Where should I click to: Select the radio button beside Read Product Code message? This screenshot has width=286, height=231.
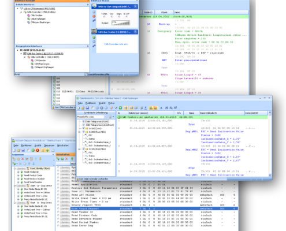(x=58, y=215)
